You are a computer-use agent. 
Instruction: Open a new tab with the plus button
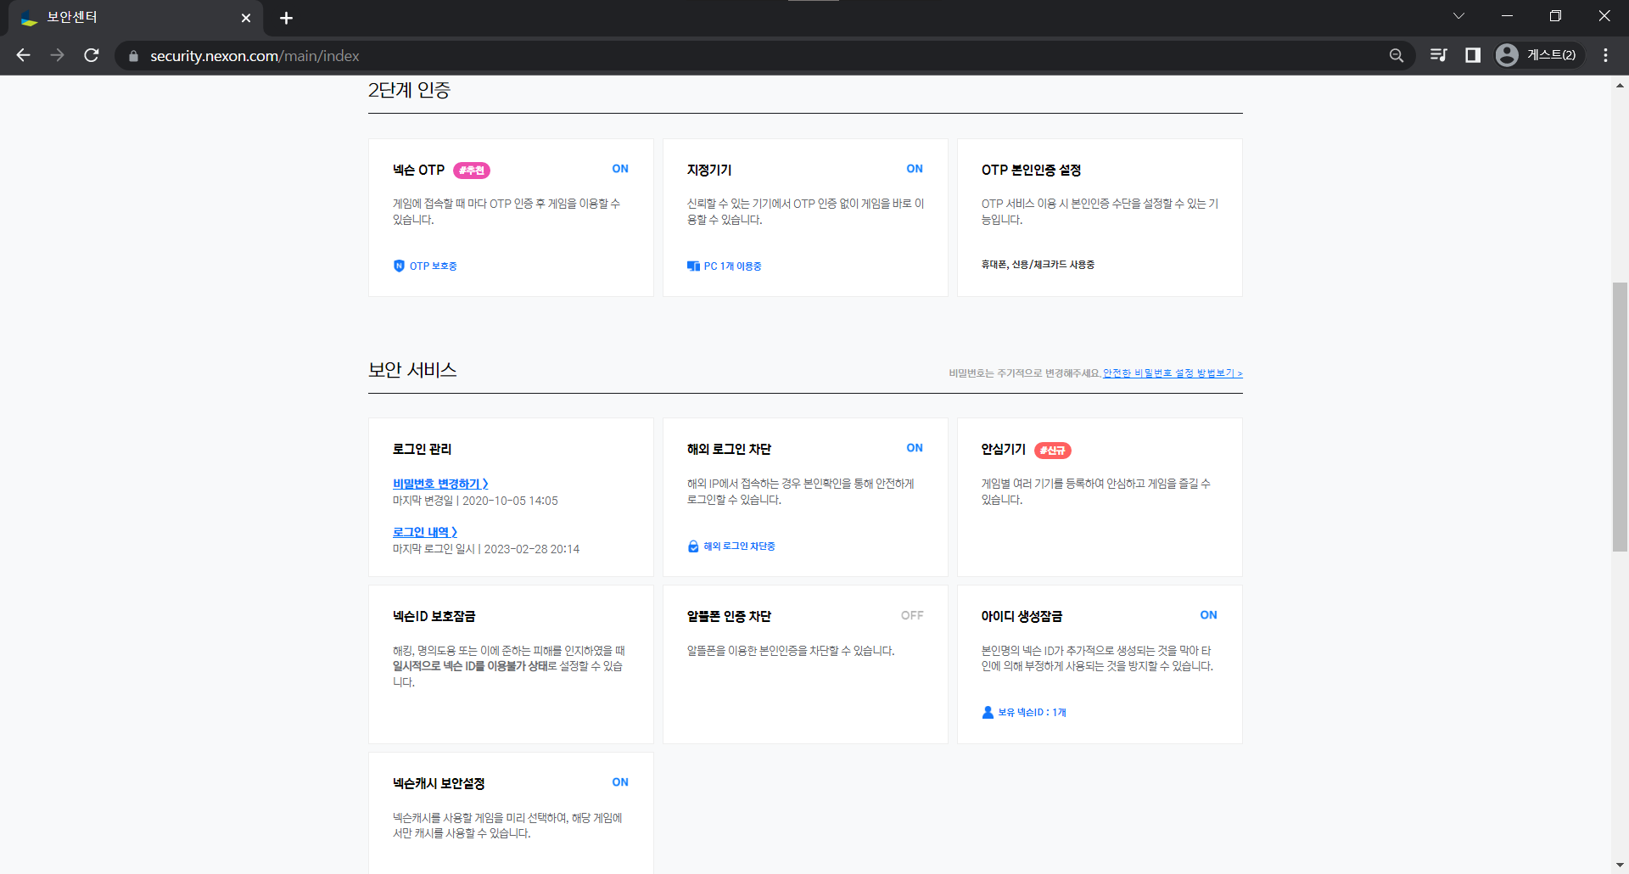(286, 18)
